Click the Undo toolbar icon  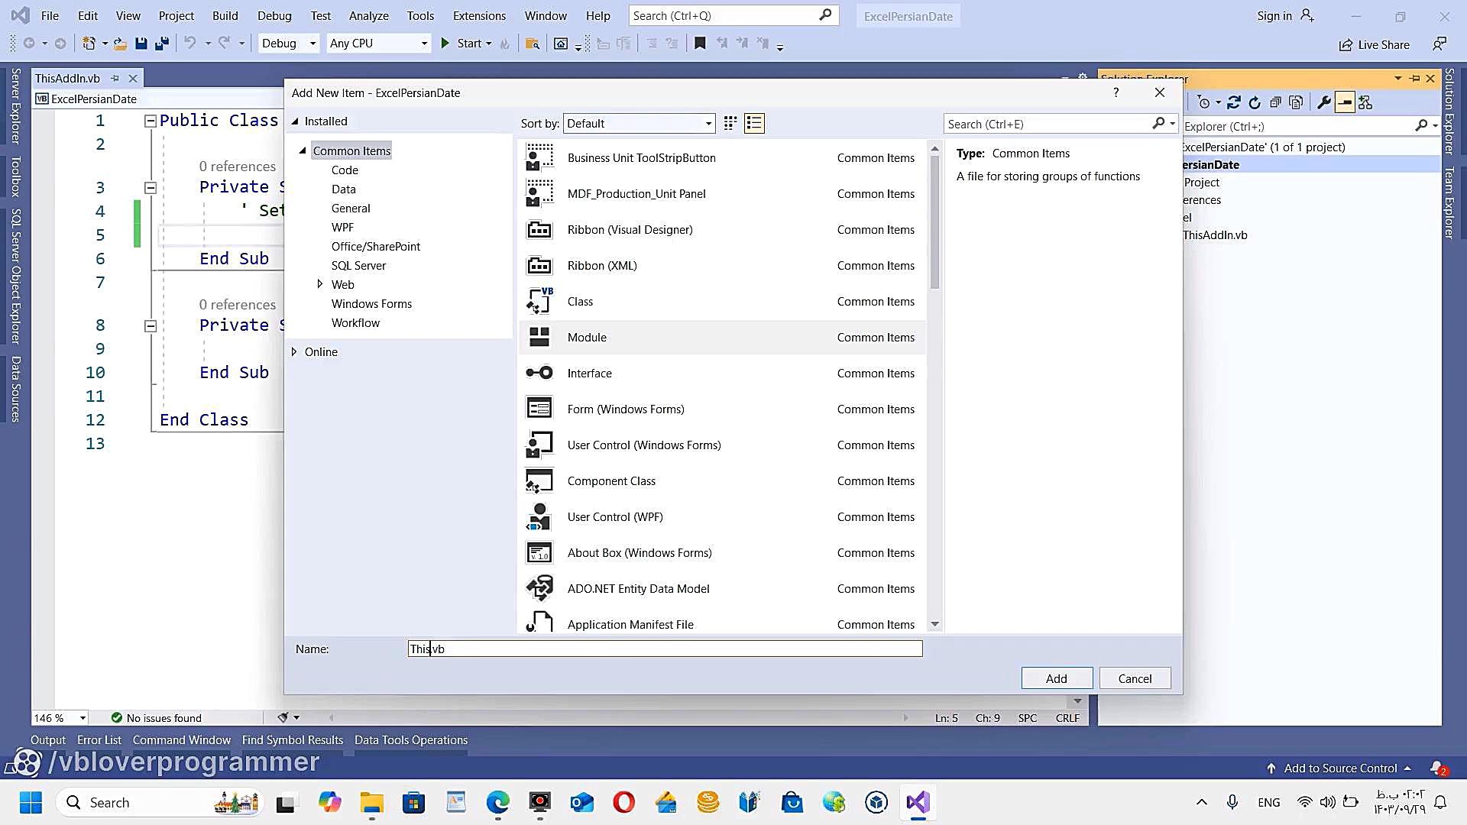190,44
